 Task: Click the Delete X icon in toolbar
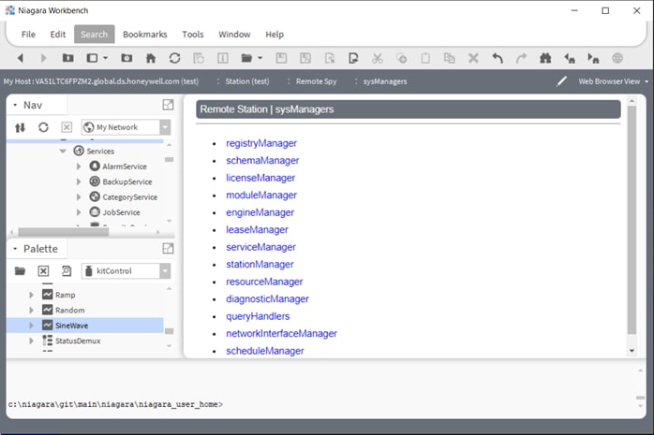pyautogui.click(x=473, y=58)
